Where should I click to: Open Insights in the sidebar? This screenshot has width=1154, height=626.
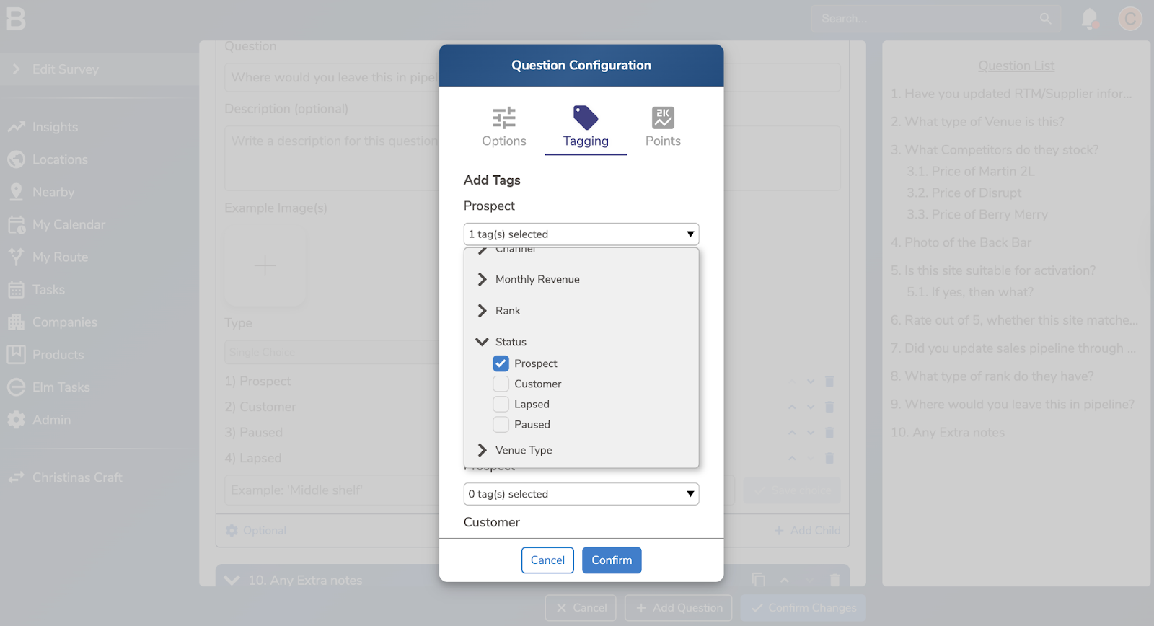click(x=54, y=127)
